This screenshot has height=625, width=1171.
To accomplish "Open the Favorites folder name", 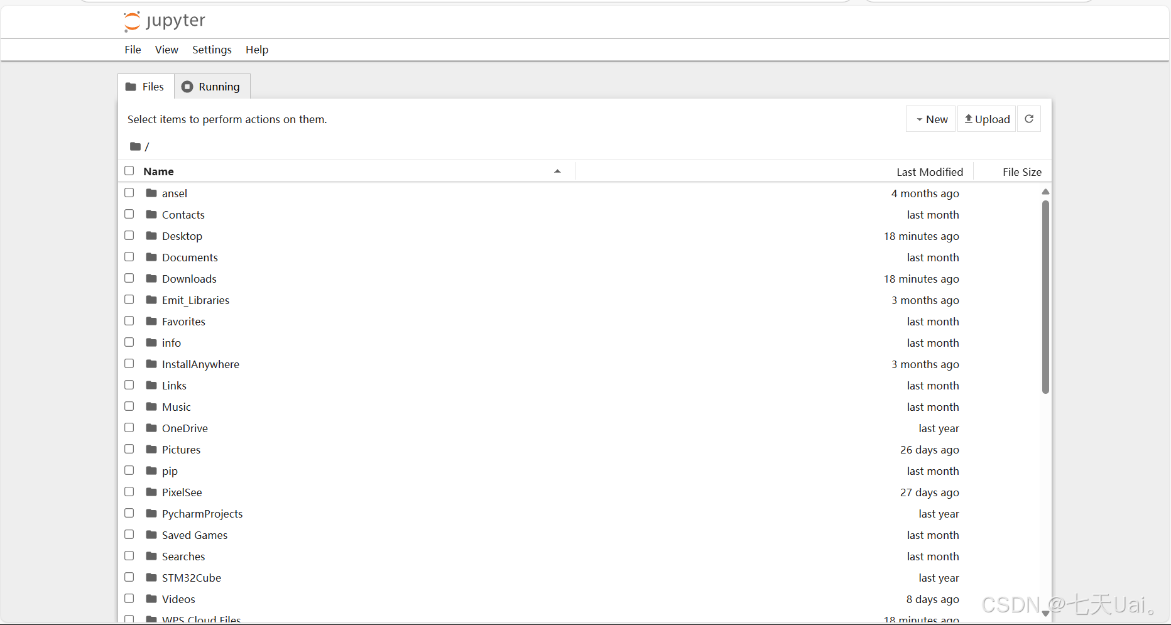I will 183,322.
